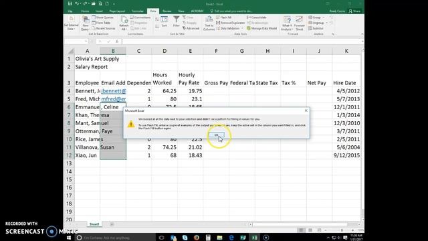Switch to Page Layout view in status bar

click(x=310, y=230)
